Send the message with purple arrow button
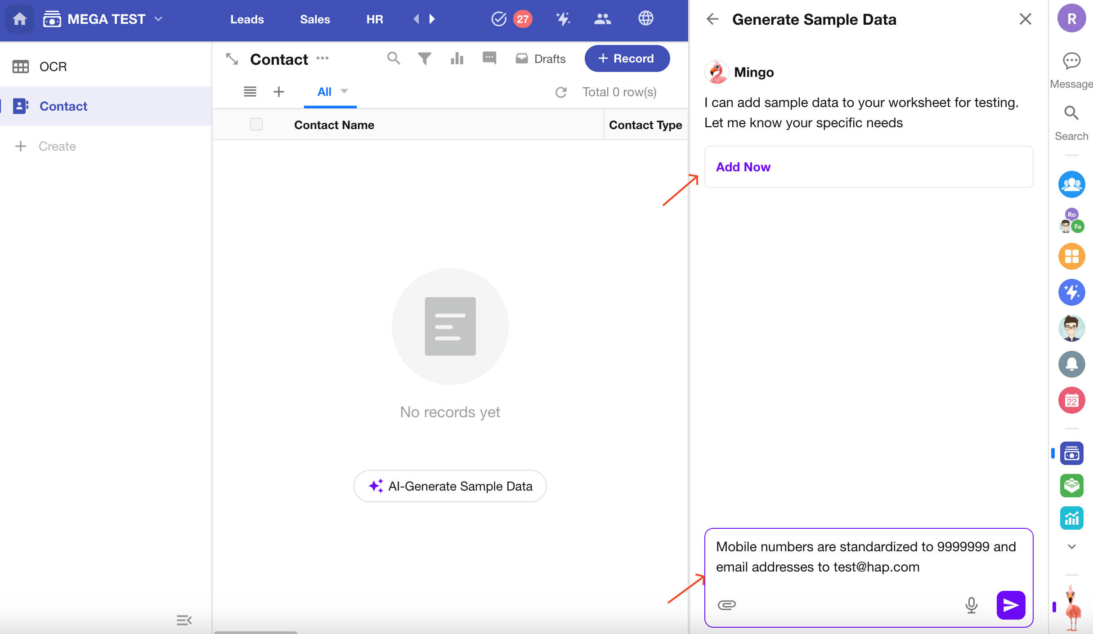 [x=1011, y=605]
